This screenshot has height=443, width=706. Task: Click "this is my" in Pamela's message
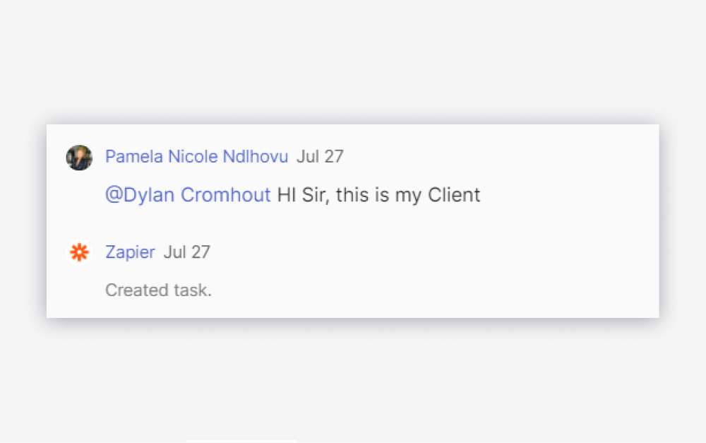pyautogui.click(x=379, y=195)
